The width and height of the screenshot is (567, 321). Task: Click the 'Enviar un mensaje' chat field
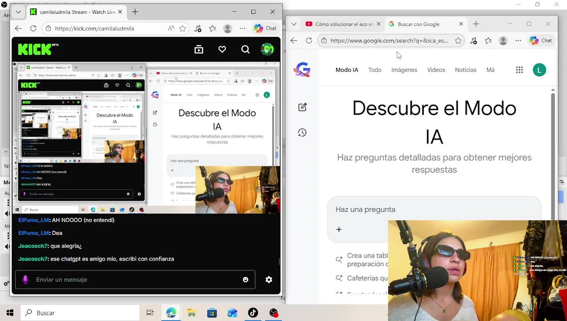[135, 280]
